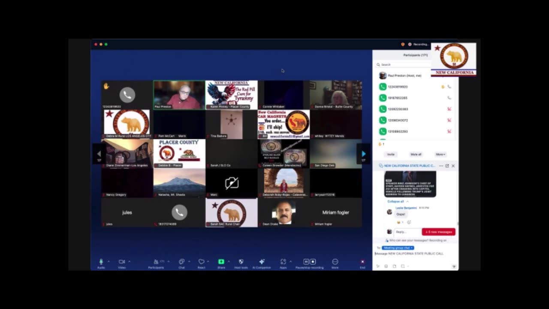Stop the recording with the stop icon
The image size is (549, 309).
click(x=313, y=261)
